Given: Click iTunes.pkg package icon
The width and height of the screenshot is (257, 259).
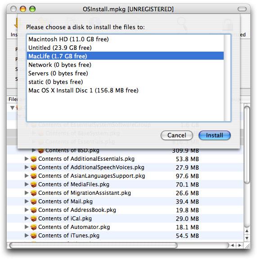Looking at the screenshot, I should pos(34,236).
